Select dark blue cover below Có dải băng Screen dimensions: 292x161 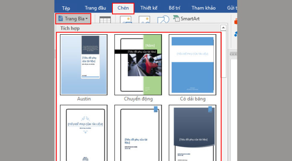[193, 133]
